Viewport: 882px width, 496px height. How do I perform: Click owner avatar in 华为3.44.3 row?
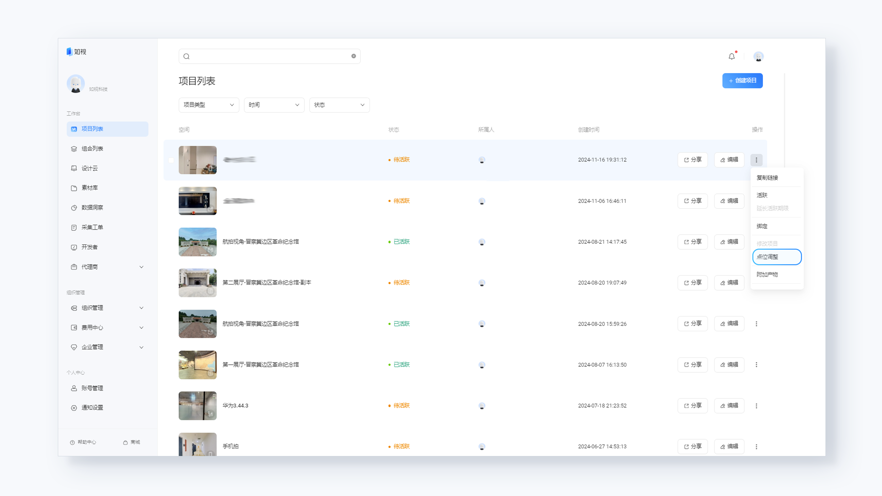pyautogui.click(x=482, y=406)
